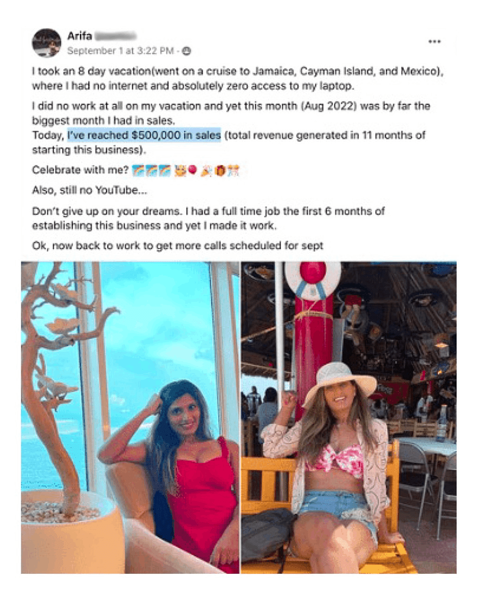Click the "Also, still no YouTube..." line
The width and height of the screenshot is (477, 602).
90,190
